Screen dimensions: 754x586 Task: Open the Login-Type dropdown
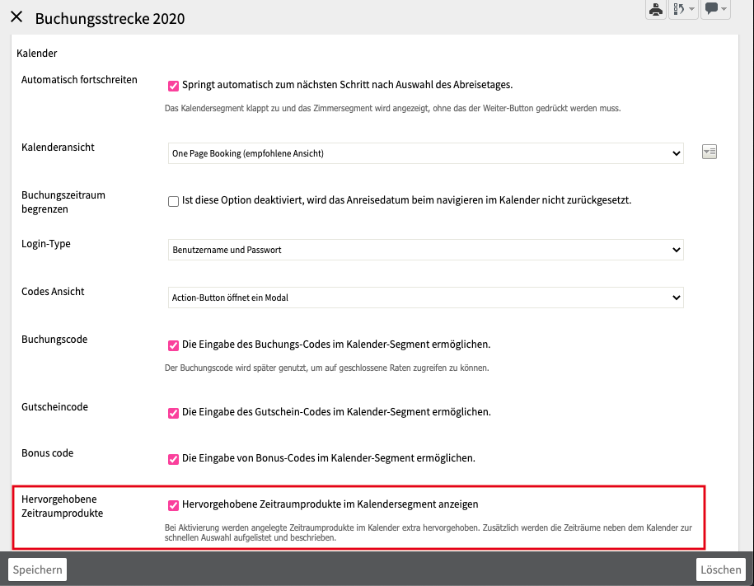pyautogui.click(x=425, y=250)
